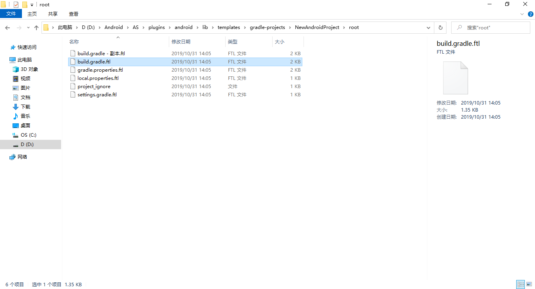Open 下载 folder in sidebar
Image resolution: width=535 pixels, height=289 pixels.
[x=25, y=107]
